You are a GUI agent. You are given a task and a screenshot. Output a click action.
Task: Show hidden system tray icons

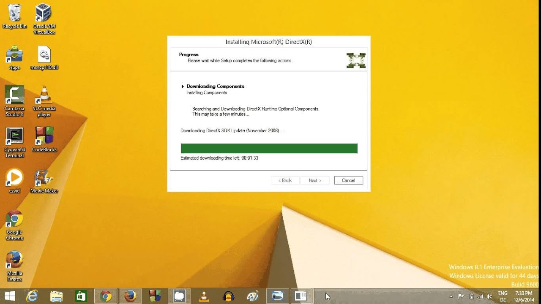tap(452, 296)
